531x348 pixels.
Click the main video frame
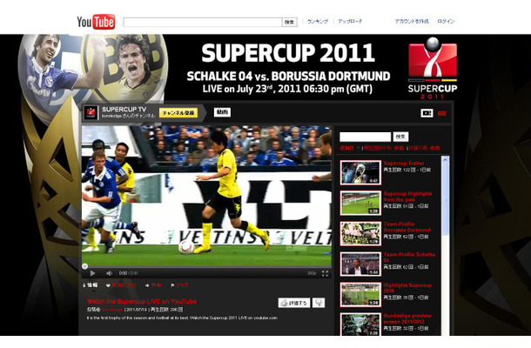click(206, 196)
